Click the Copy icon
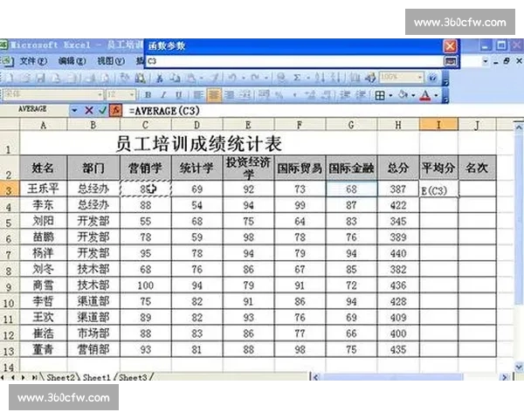Screen dimensions: 524x419 175,78
